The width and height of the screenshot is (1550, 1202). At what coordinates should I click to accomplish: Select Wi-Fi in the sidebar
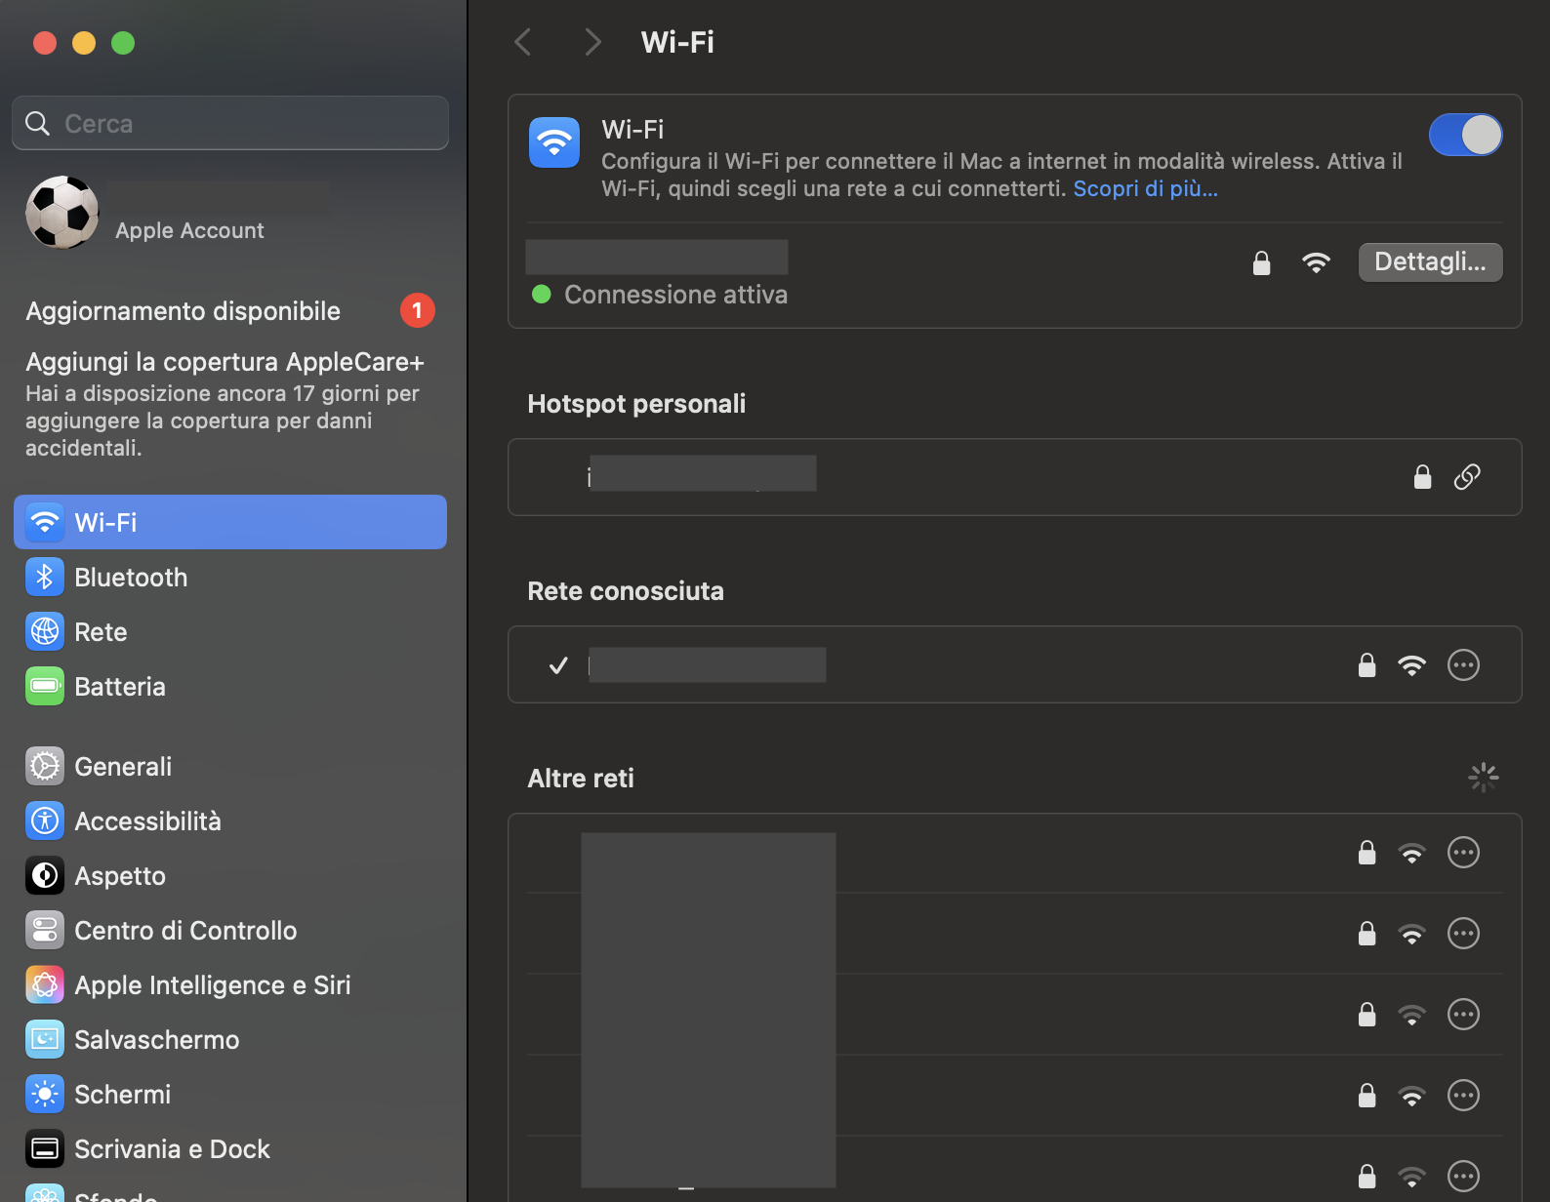(230, 522)
